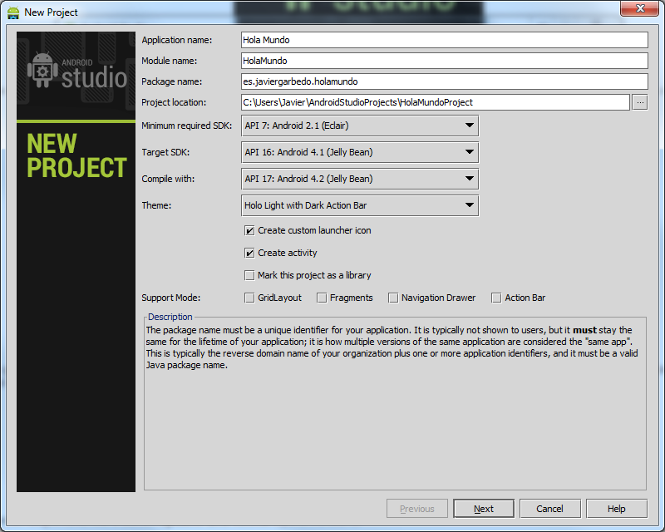Image resolution: width=665 pixels, height=532 pixels.
Task: Click the Android icon in the title bar
Action: [x=13, y=12]
